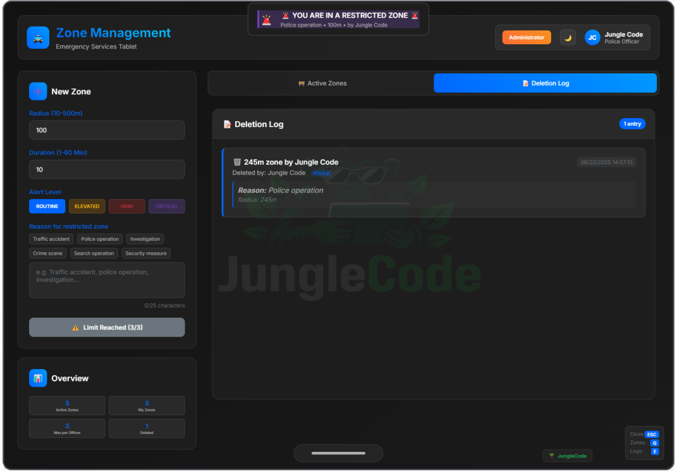This screenshot has width=677, height=472.
Task: Select the Elevated alert level
Action: click(87, 207)
